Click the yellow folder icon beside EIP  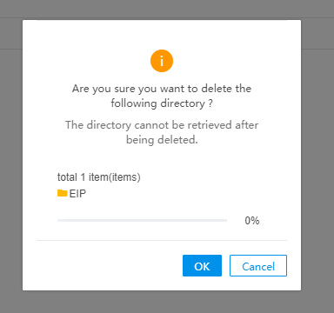point(63,193)
